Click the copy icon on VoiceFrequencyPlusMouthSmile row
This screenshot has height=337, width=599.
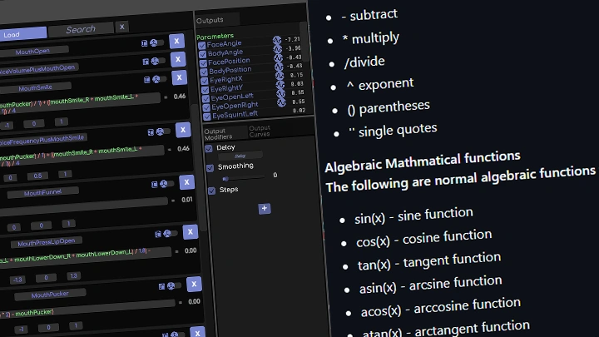point(151,132)
